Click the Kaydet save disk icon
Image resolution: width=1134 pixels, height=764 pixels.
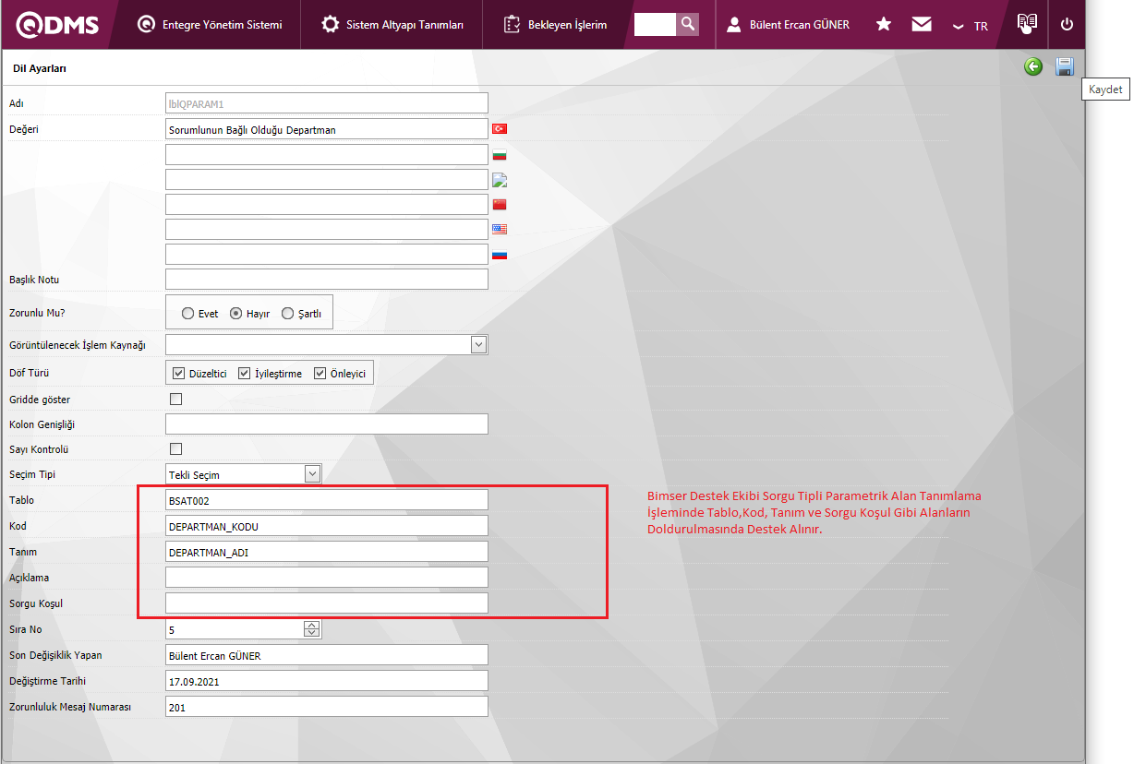(x=1065, y=66)
